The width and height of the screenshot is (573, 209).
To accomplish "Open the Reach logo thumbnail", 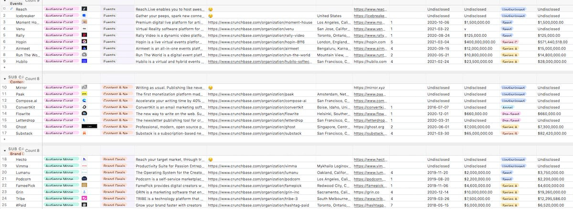I will click(84, 9).
